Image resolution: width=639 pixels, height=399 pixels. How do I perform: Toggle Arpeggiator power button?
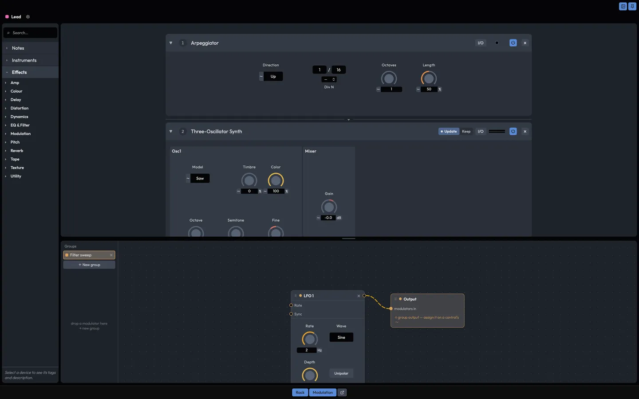[513, 43]
